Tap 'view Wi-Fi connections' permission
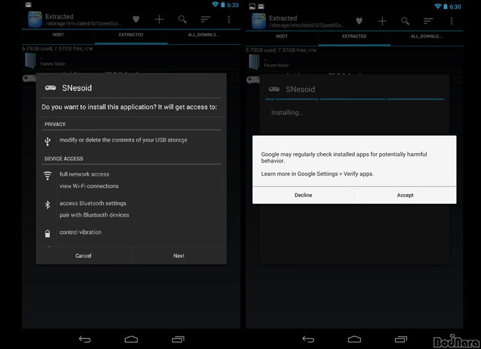Image resolution: width=481 pixels, height=349 pixels. [89, 186]
